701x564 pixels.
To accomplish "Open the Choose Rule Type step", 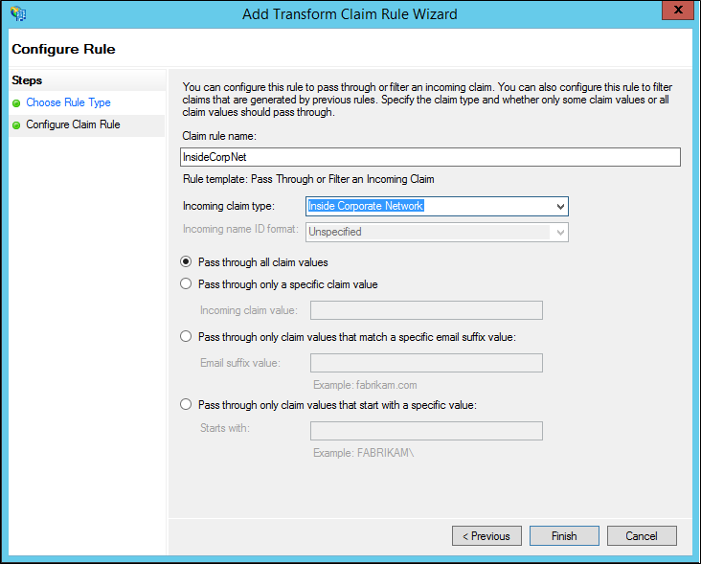I will pyautogui.click(x=68, y=102).
